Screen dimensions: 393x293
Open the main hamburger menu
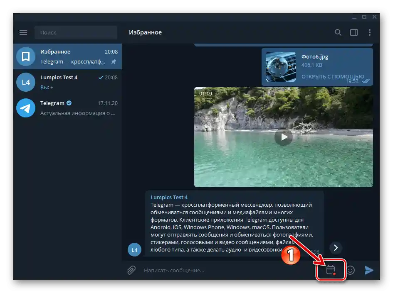(x=23, y=32)
